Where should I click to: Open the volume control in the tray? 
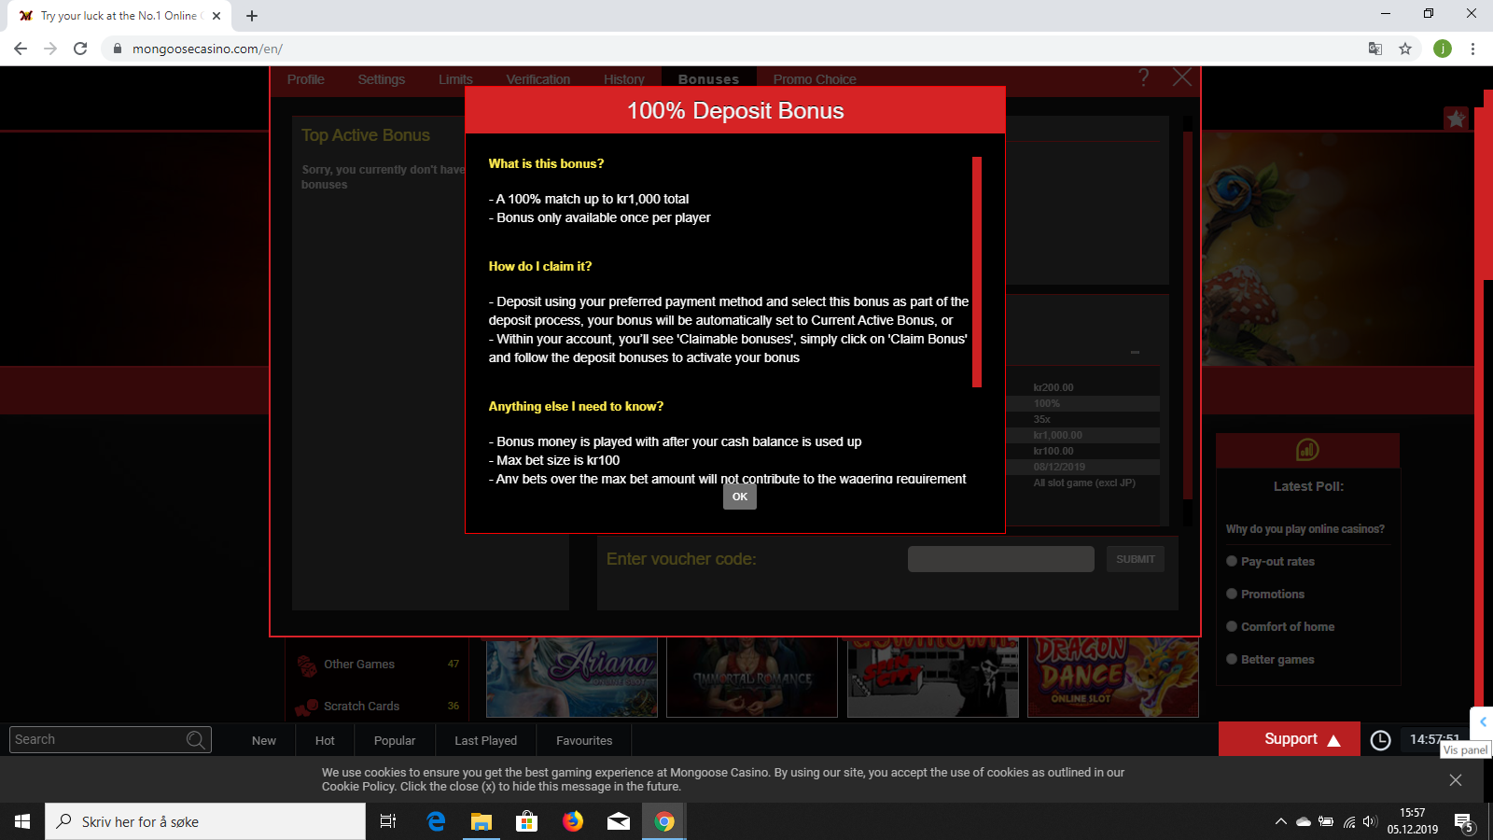coord(1370,821)
